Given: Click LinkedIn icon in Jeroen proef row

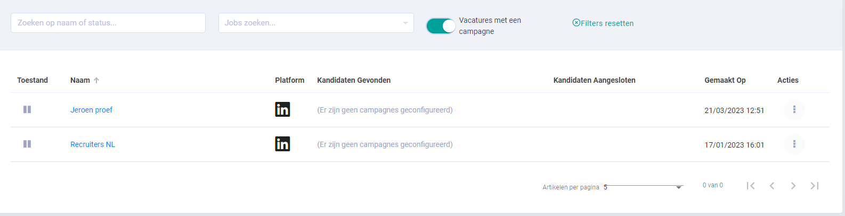Looking at the screenshot, I should click(282, 109).
